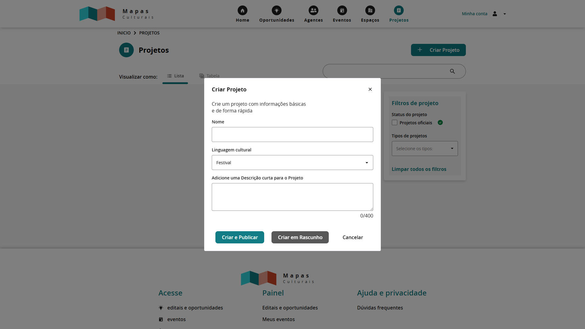The image size is (585, 329).
Task: Expand the 'Selecione os tipos' dropdown
Action: (x=424, y=148)
